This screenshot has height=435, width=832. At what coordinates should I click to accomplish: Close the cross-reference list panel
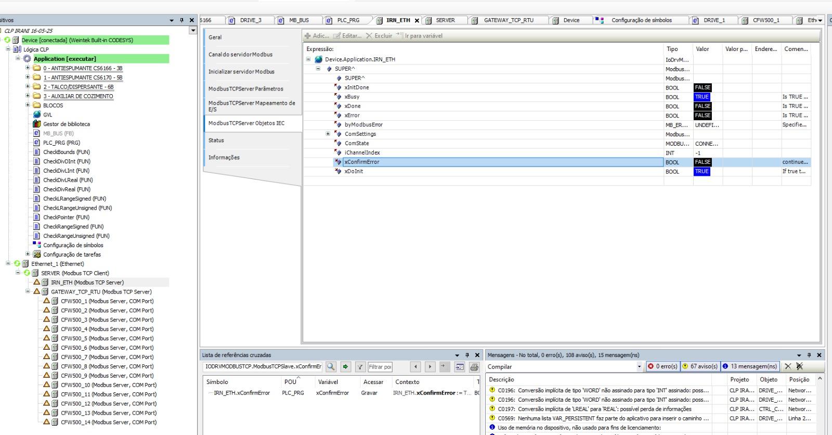[x=477, y=355]
